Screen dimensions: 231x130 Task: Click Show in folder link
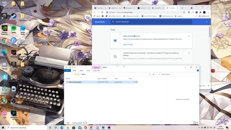[x=128, y=44]
